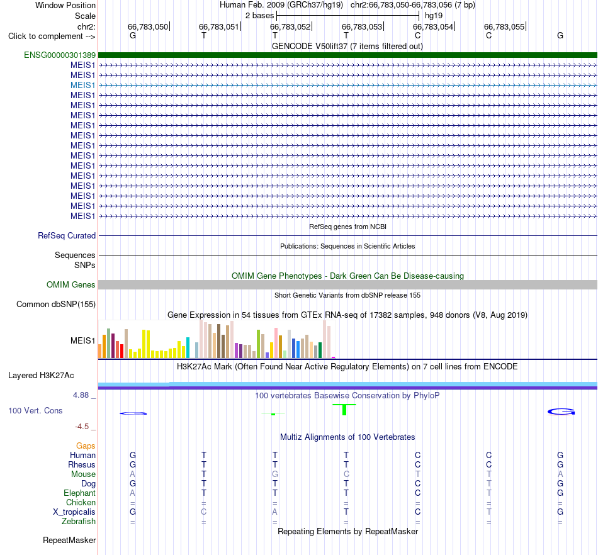Click the Layered H3K27Ac track label
This screenshot has width=598, height=555.
pyautogui.click(x=41, y=376)
